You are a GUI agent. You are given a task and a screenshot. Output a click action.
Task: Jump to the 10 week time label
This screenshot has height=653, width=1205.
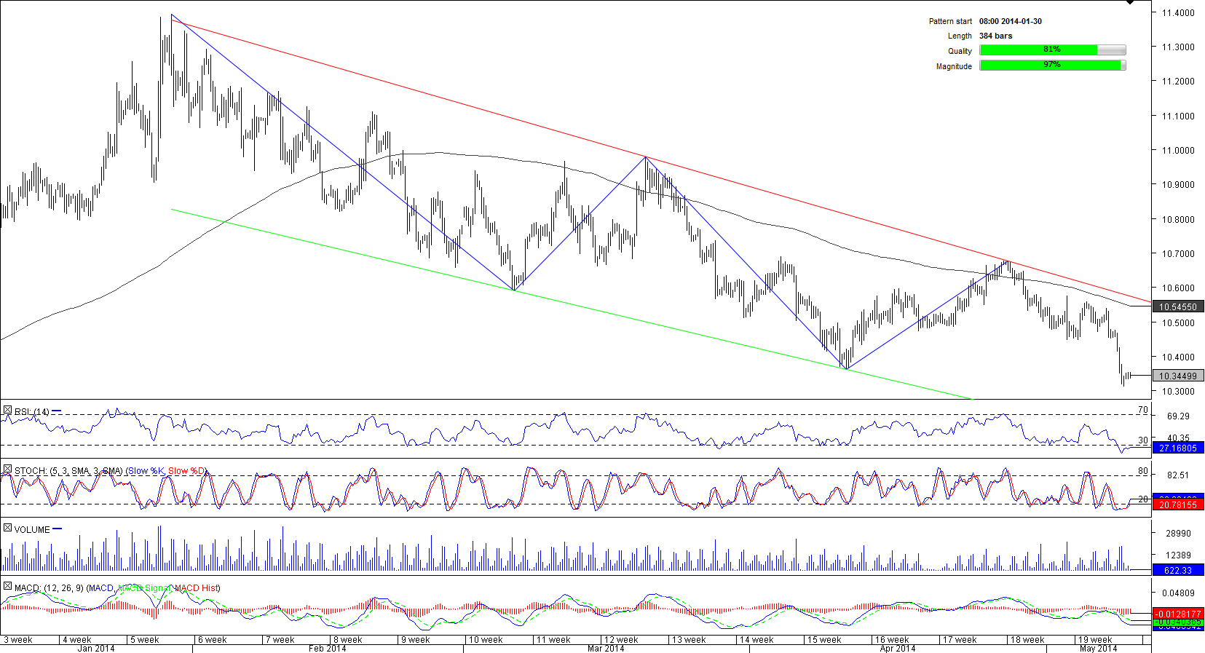(486, 640)
